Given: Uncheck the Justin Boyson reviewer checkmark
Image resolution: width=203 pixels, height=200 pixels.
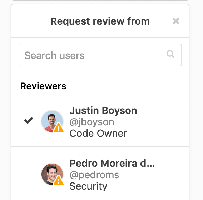Looking at the screenshot, I should tap(29, 120).
